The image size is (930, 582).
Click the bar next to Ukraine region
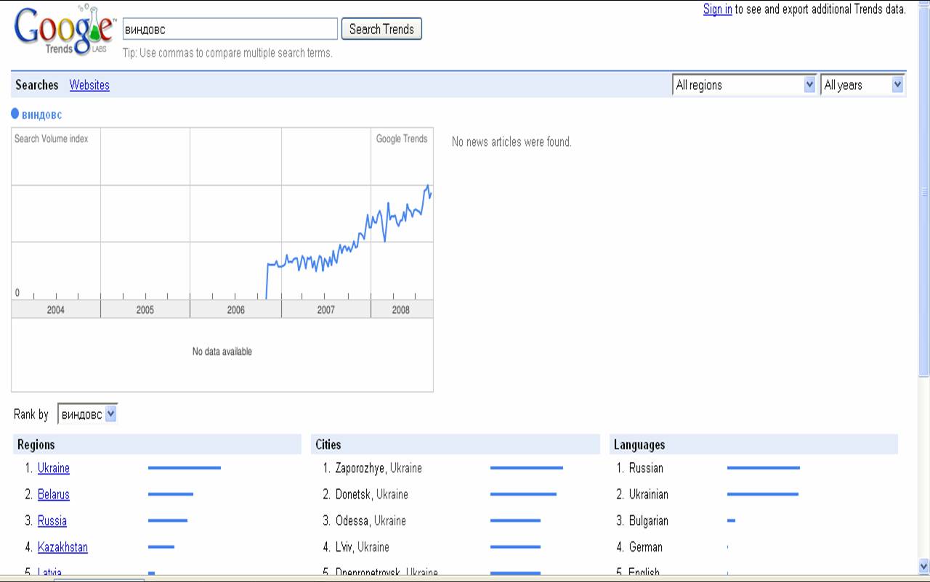click(x=185, y=468)
